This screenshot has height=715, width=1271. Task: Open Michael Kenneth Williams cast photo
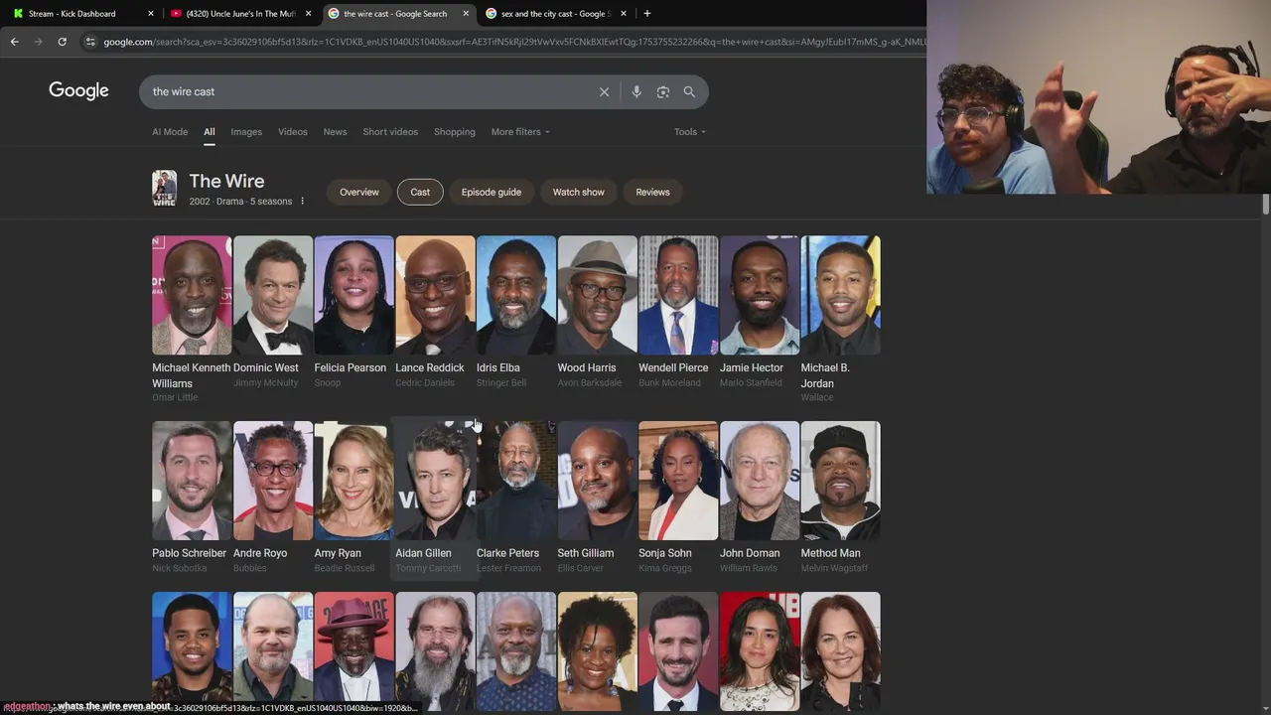[192, 295]
